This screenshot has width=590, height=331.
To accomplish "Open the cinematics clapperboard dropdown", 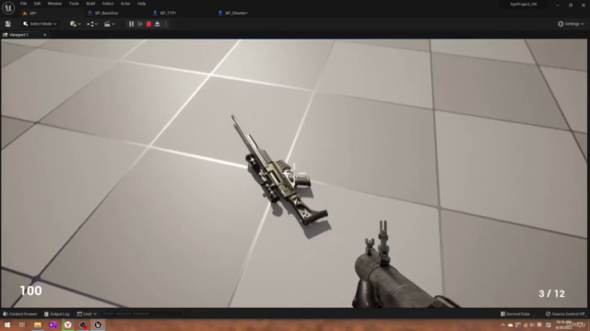I will [109, 24].
